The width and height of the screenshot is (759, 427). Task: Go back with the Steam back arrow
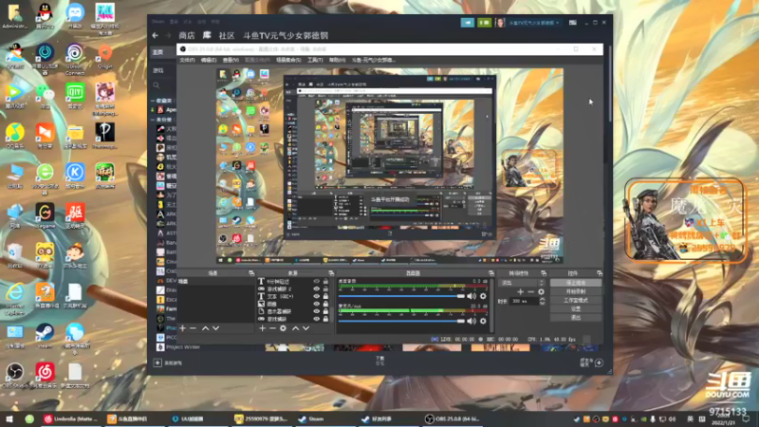coord(155,35)
